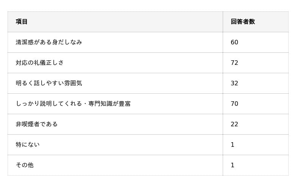303x187 pixels.
Task: Select the 非喫煙者である cell
Action: click(36, 124)
